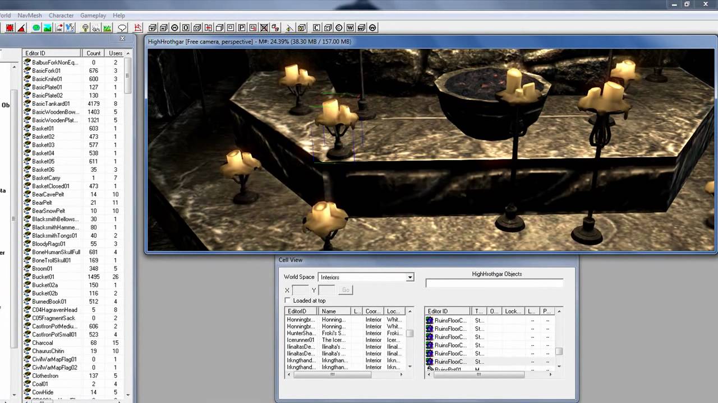Click the speech bubble toolbar icon
The image size is (718, 403).
(x=122, y=27)
